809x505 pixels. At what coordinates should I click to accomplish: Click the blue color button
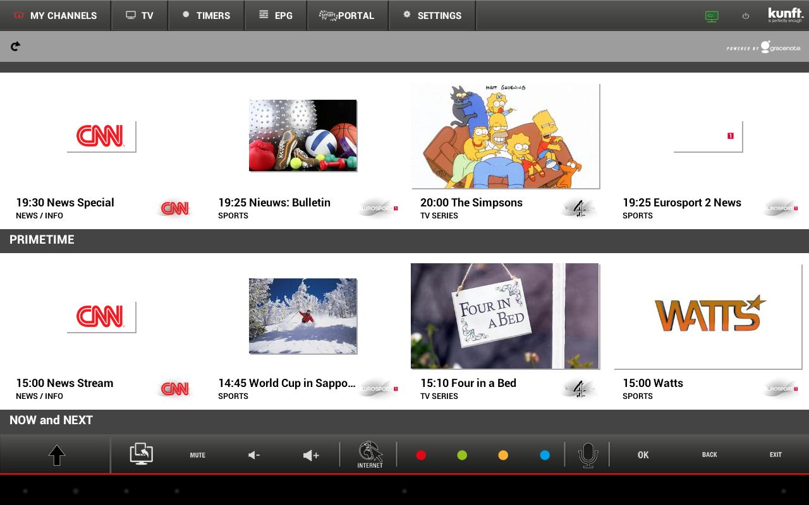click(545, 455)
